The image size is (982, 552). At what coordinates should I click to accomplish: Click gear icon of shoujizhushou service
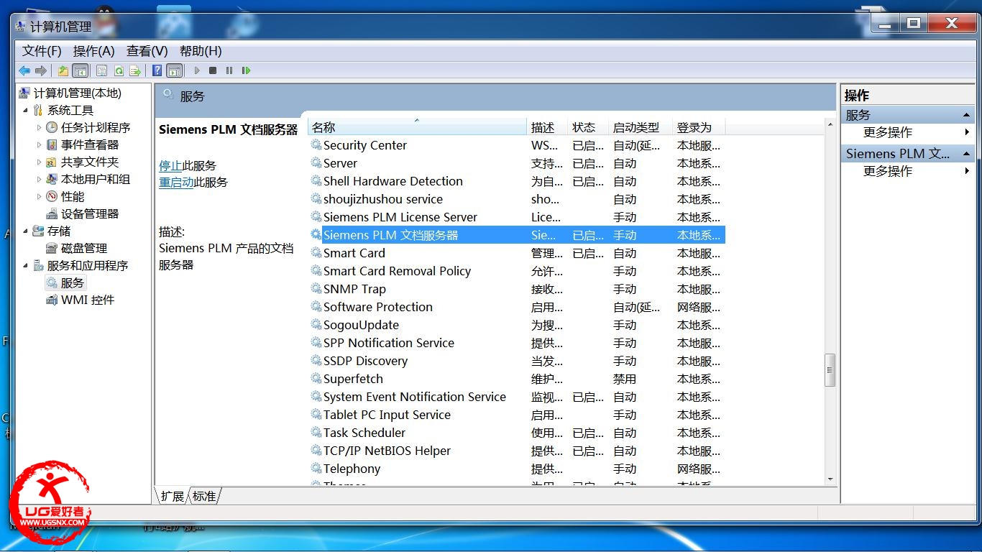[316, 198]
